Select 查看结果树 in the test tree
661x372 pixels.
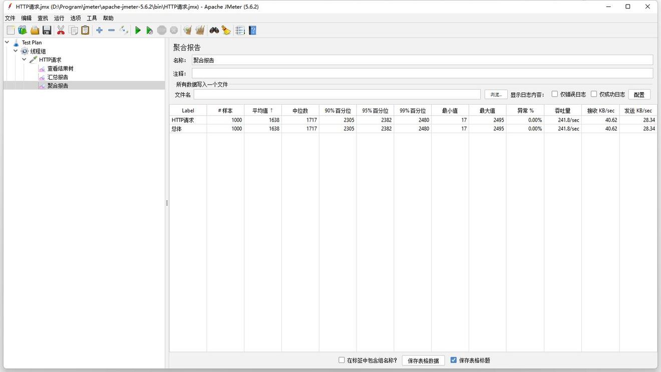(x=60, y=69)
